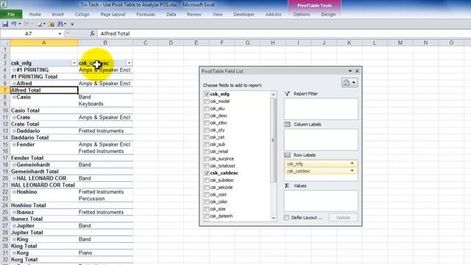
Task: Open PivotTable Tools Design tab
Action: pos(328,15)
